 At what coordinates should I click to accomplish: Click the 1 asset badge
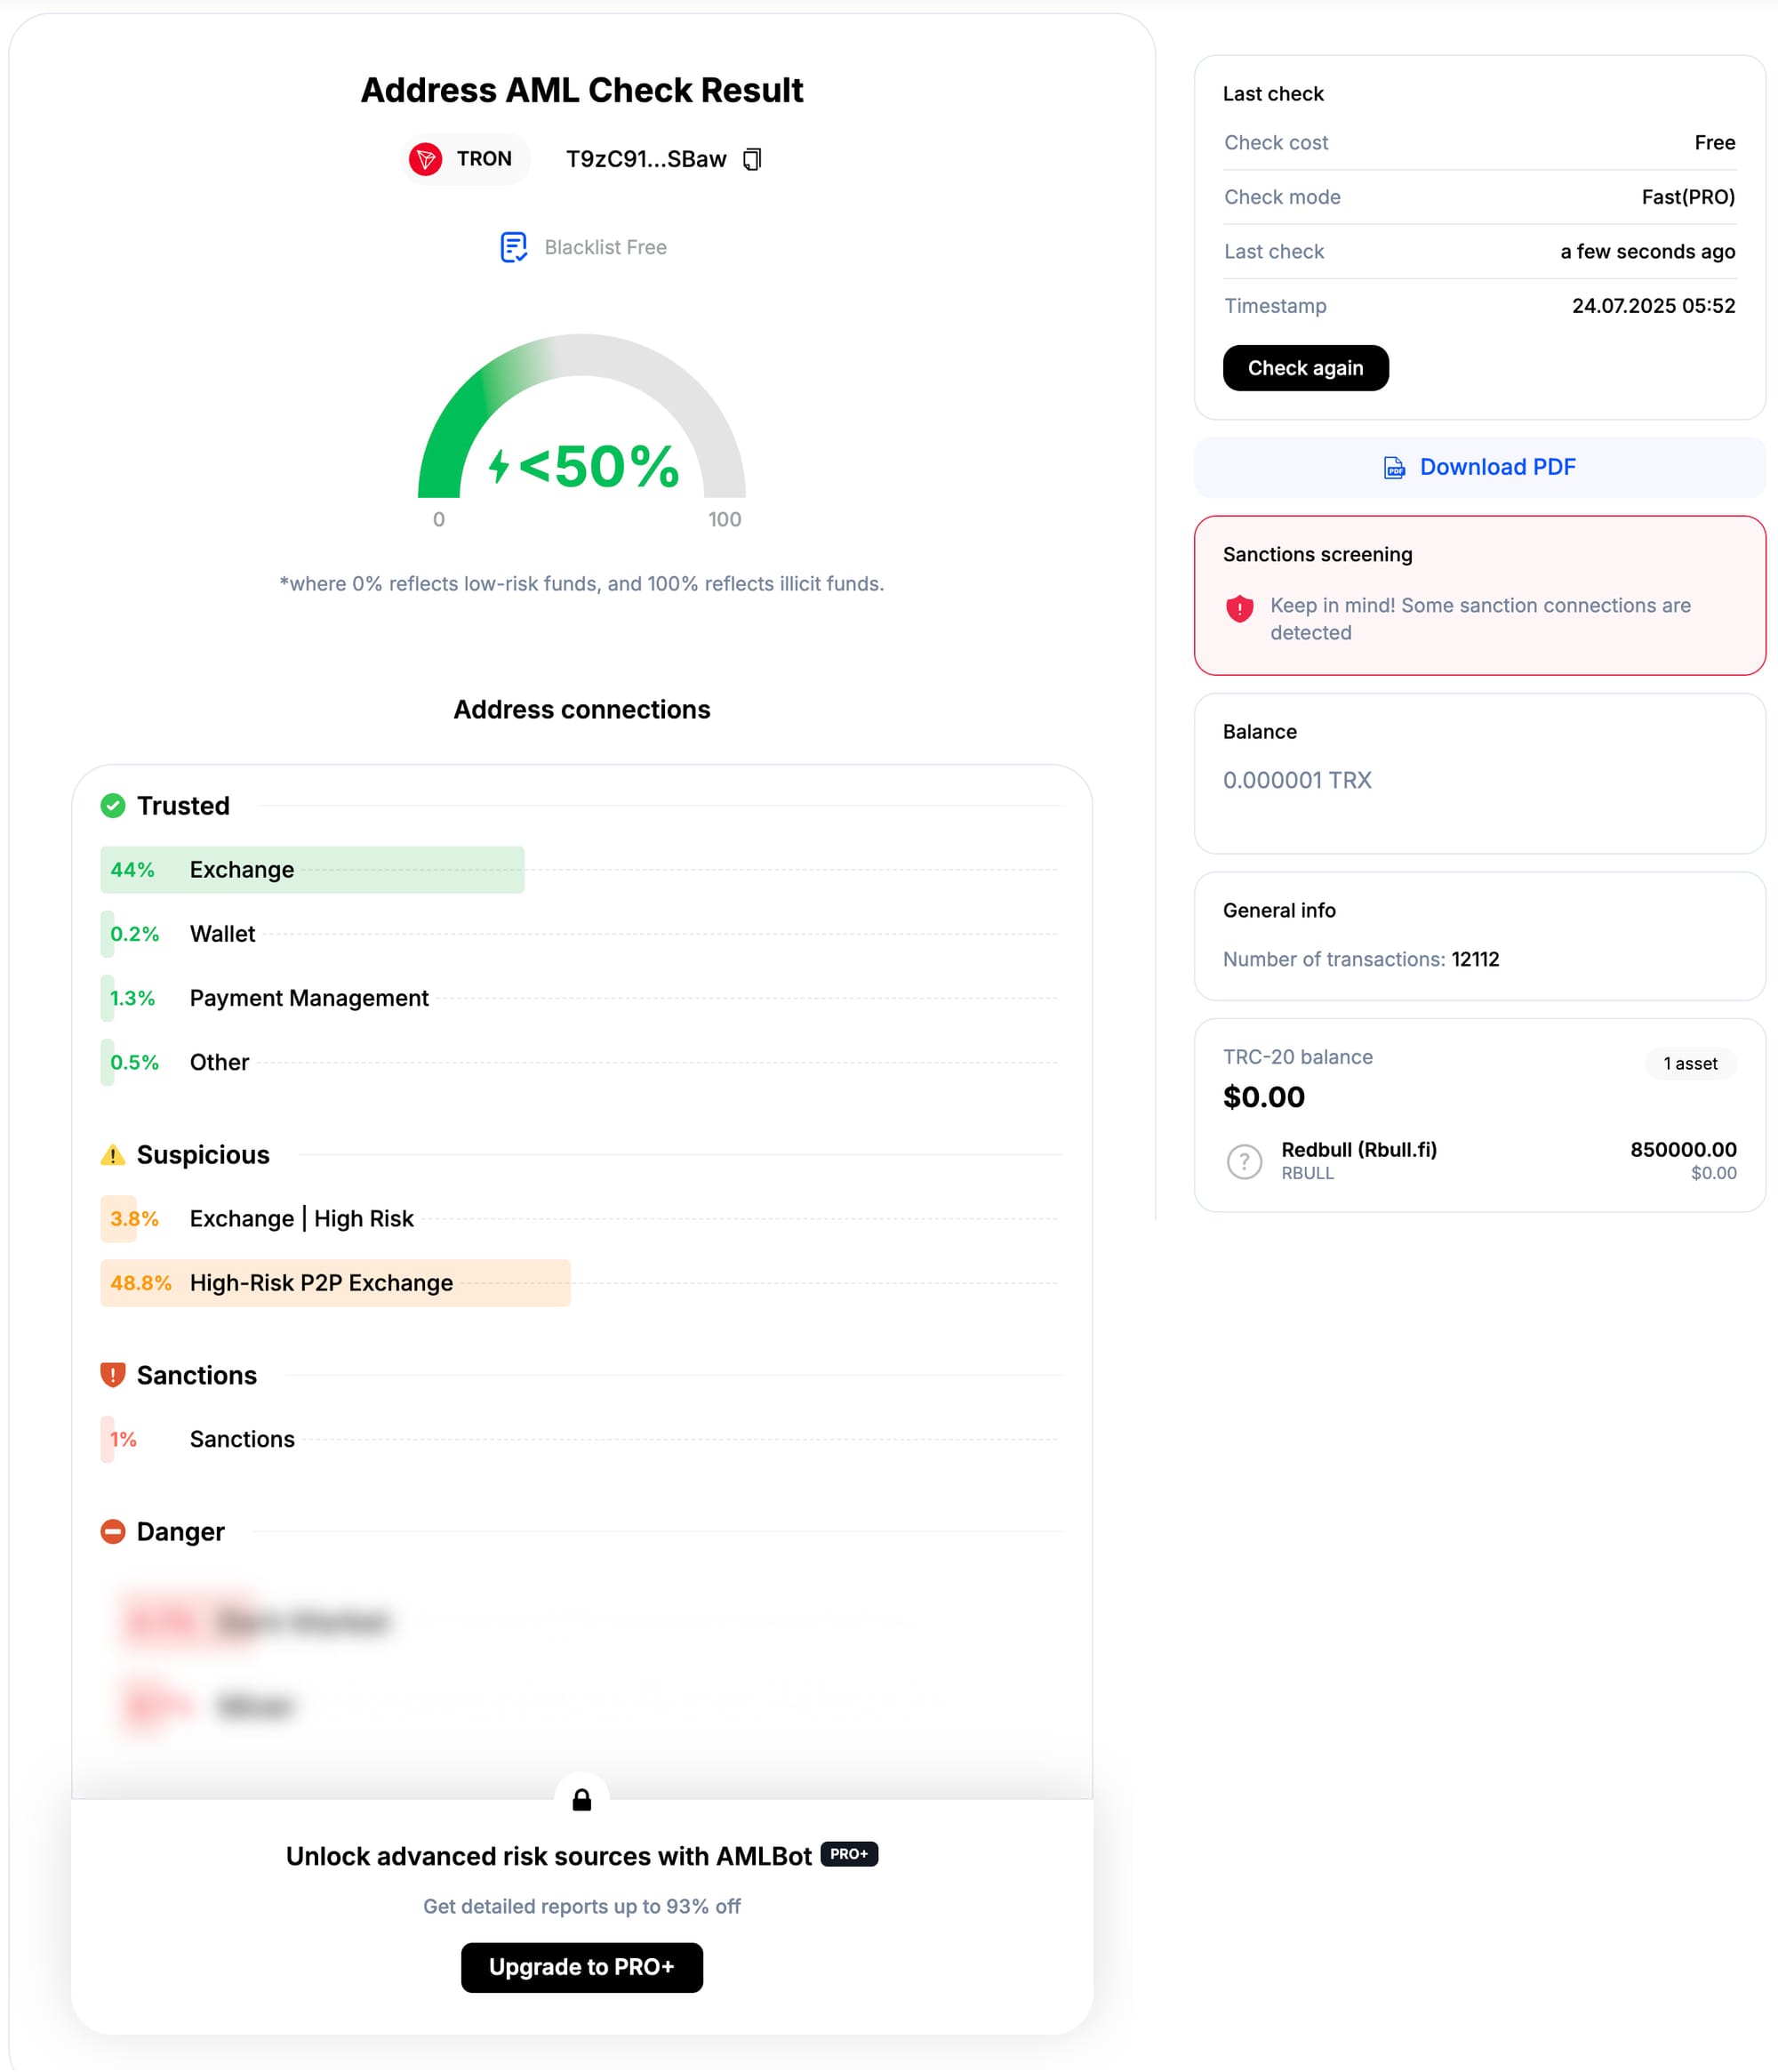(1689, 1063)
